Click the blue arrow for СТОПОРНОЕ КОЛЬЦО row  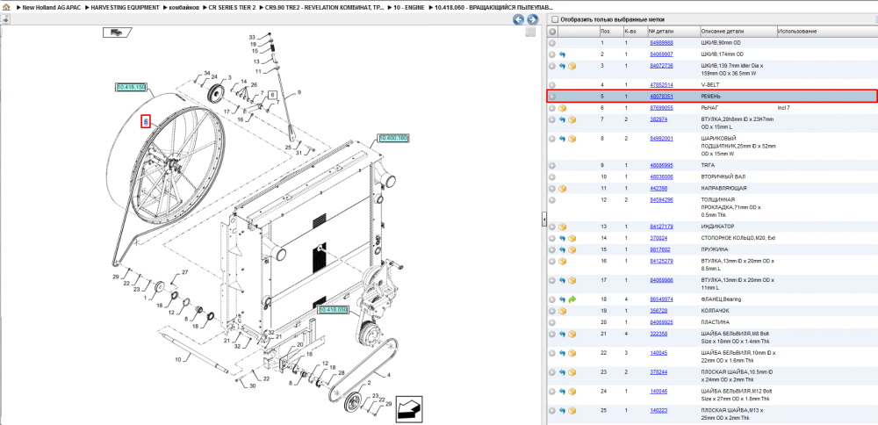(562, 239)
